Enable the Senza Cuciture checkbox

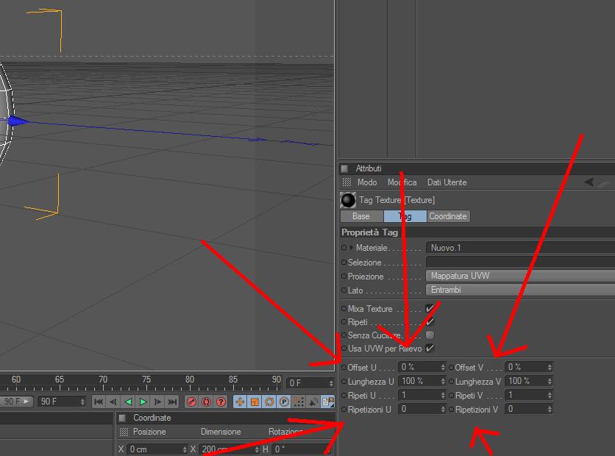coord(430,335)
